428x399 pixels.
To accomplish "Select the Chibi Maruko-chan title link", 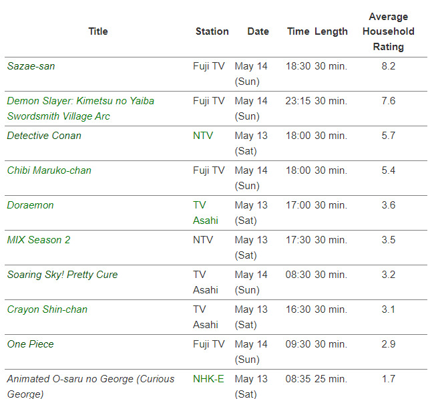I will (49, 170).
